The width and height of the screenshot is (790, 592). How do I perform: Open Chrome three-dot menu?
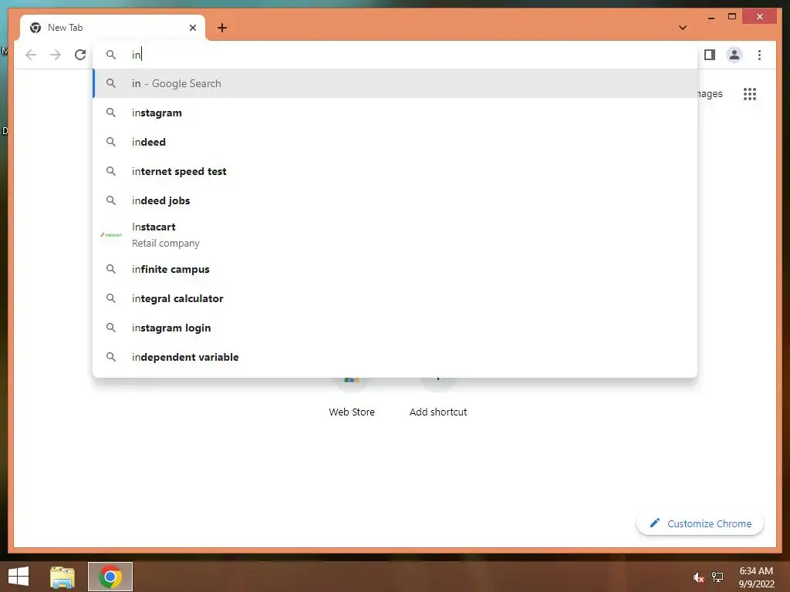coord(759,55)
